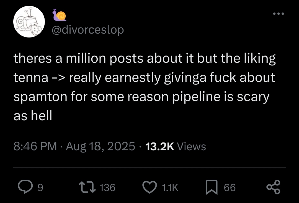Click the reply count 9
Image resolution: width=299 pixels, height=203 pixels.
point(40,188)
